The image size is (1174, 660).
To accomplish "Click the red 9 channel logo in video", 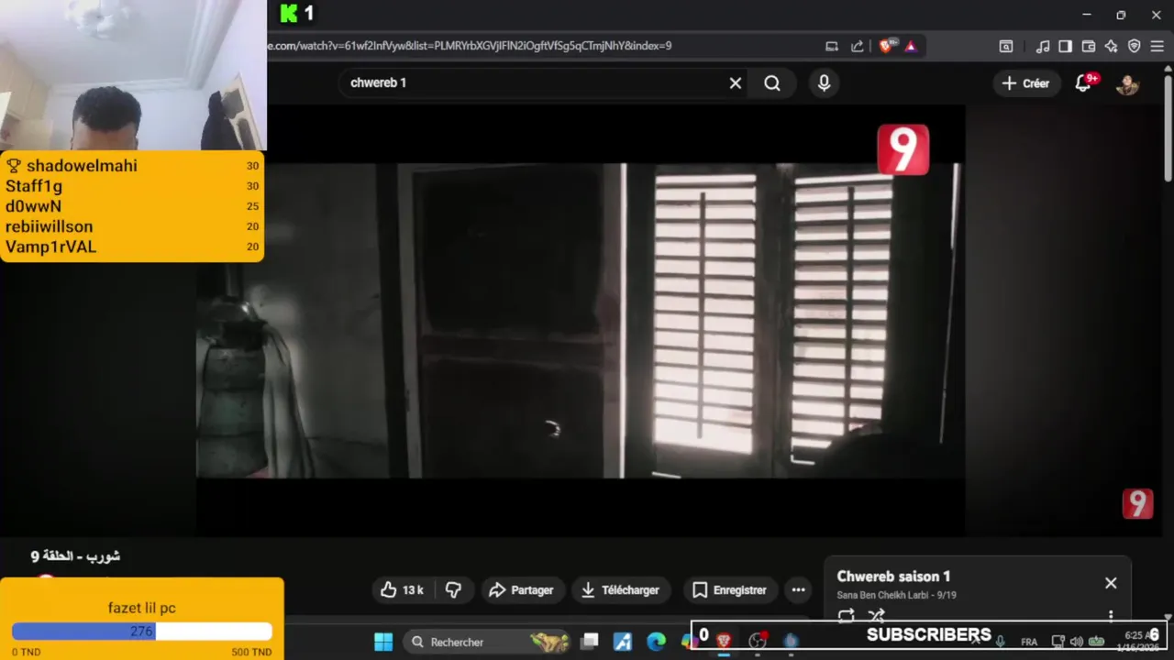I will click(x=903, y=149).
